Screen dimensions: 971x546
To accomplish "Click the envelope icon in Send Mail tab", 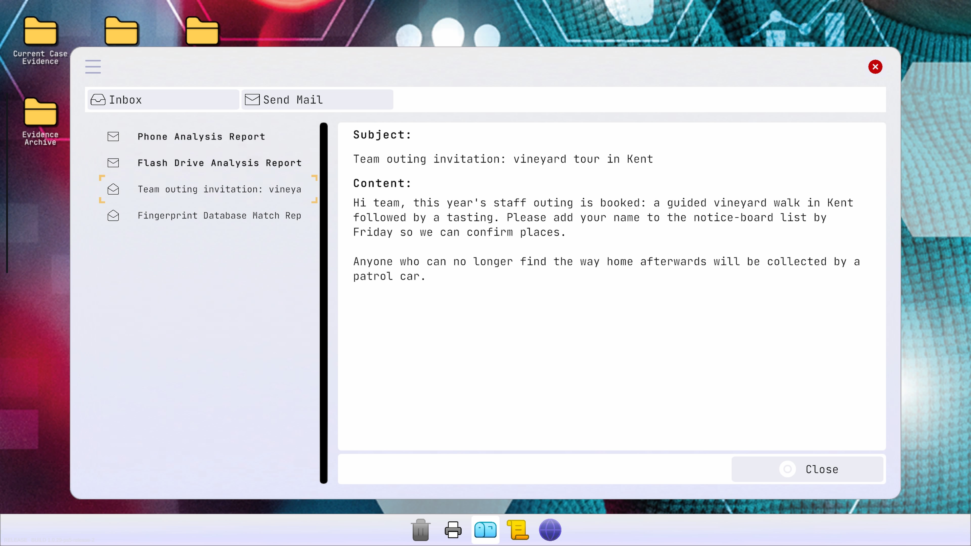I will click(x=252, y=100).
